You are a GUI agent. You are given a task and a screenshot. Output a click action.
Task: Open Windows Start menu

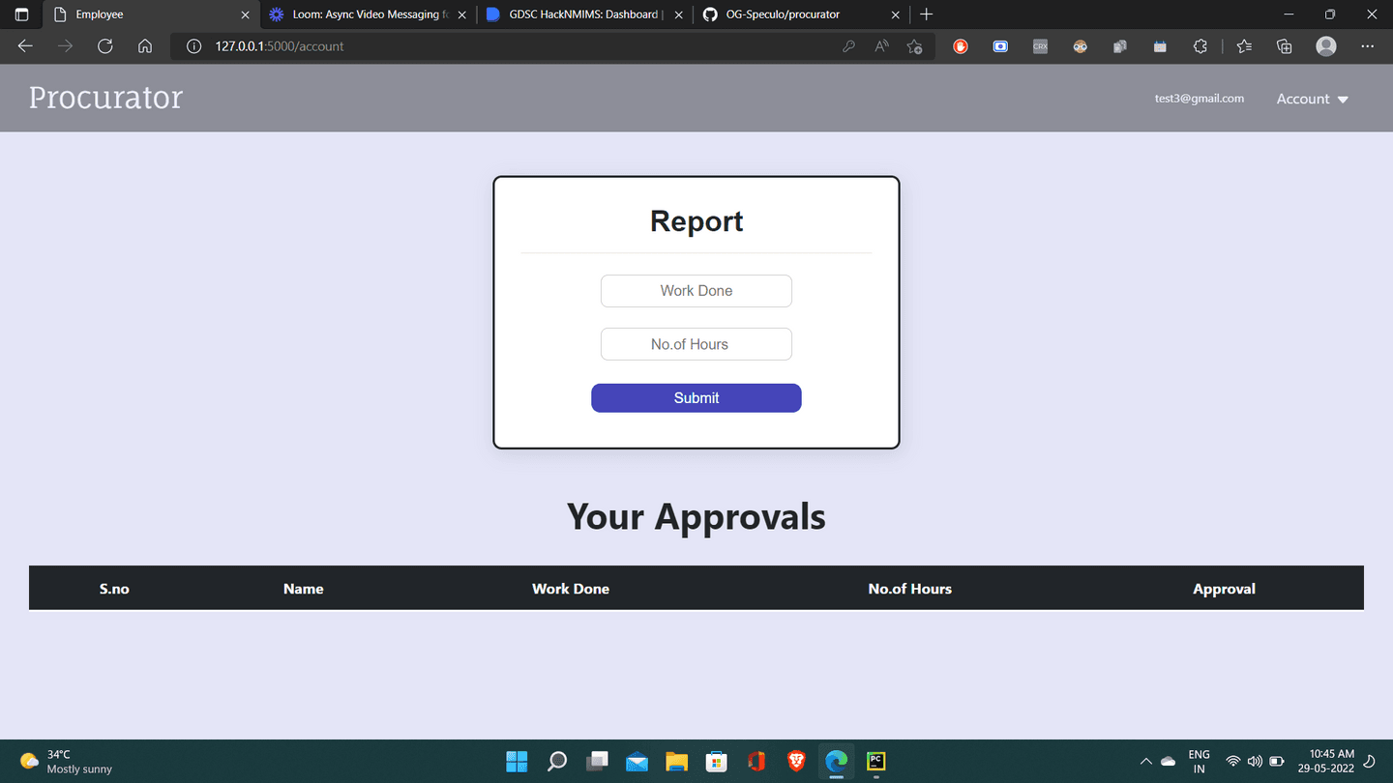[x=517, y=762]
